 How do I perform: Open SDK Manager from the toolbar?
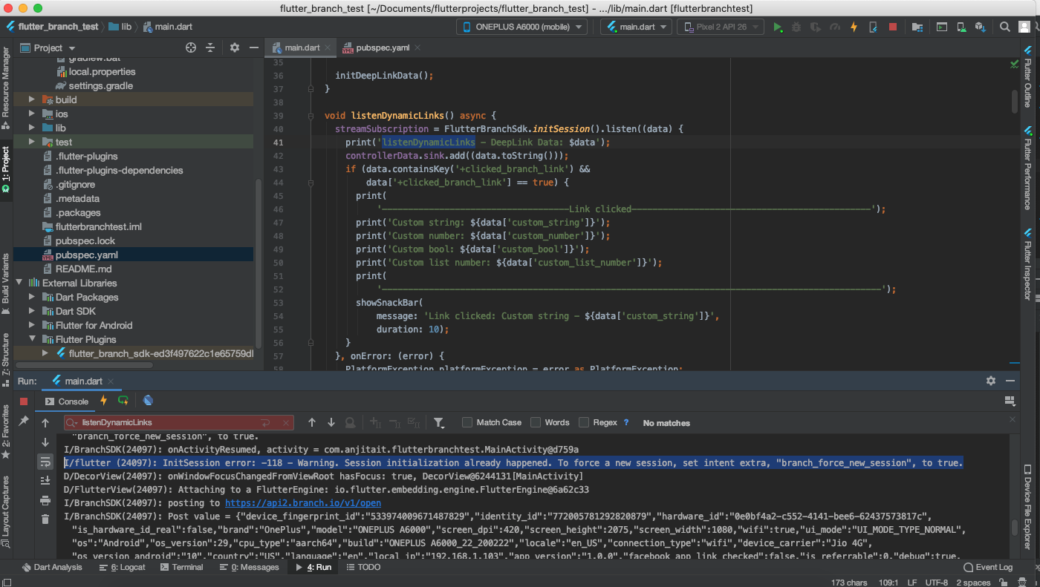pyautogui.click(x=981, y=27)
